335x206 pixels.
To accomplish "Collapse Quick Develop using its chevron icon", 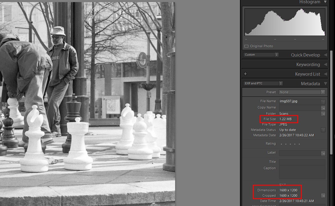I will [x=325, y=55].
